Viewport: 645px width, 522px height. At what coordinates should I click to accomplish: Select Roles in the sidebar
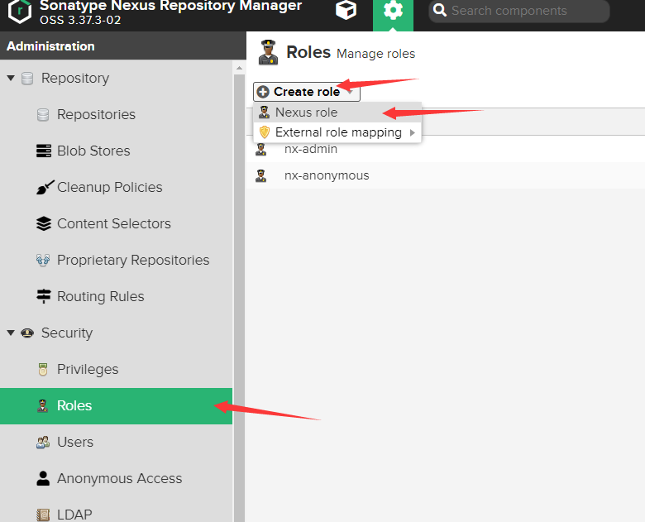point(116,406)
